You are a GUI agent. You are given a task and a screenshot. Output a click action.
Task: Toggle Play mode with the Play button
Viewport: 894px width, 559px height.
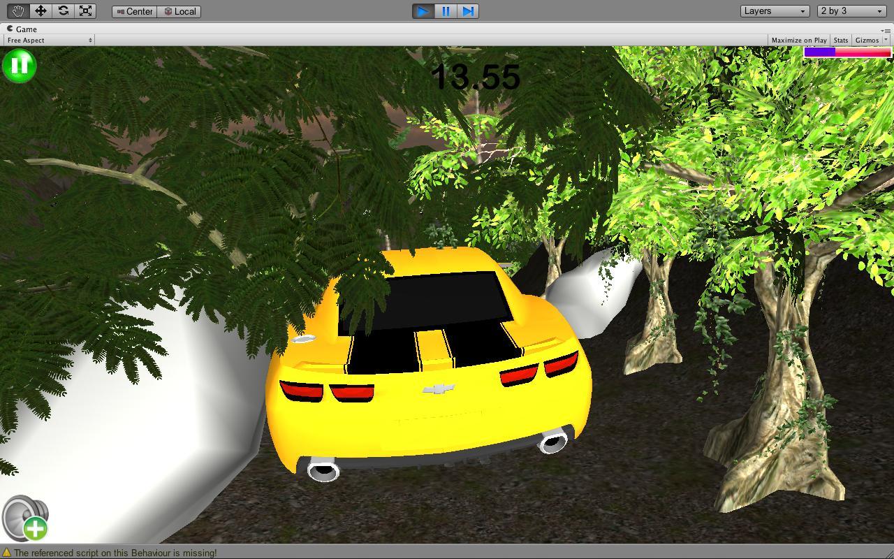423,11
